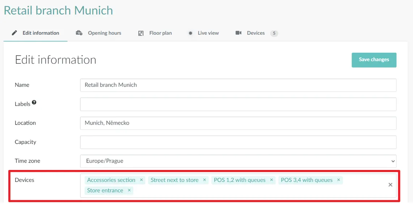Open the Edit information tab

[x=35, y=33]
